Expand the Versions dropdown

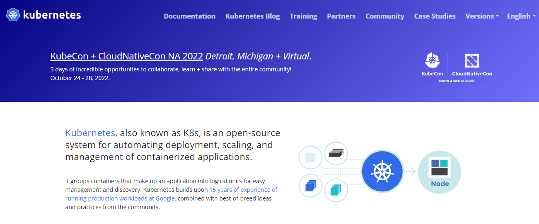tap(482, 16)
